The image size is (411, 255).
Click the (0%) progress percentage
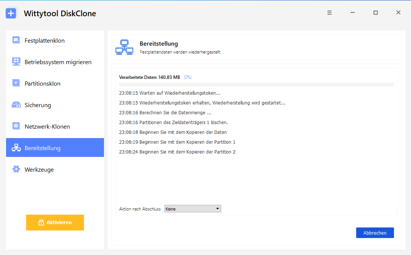point(188,77)
